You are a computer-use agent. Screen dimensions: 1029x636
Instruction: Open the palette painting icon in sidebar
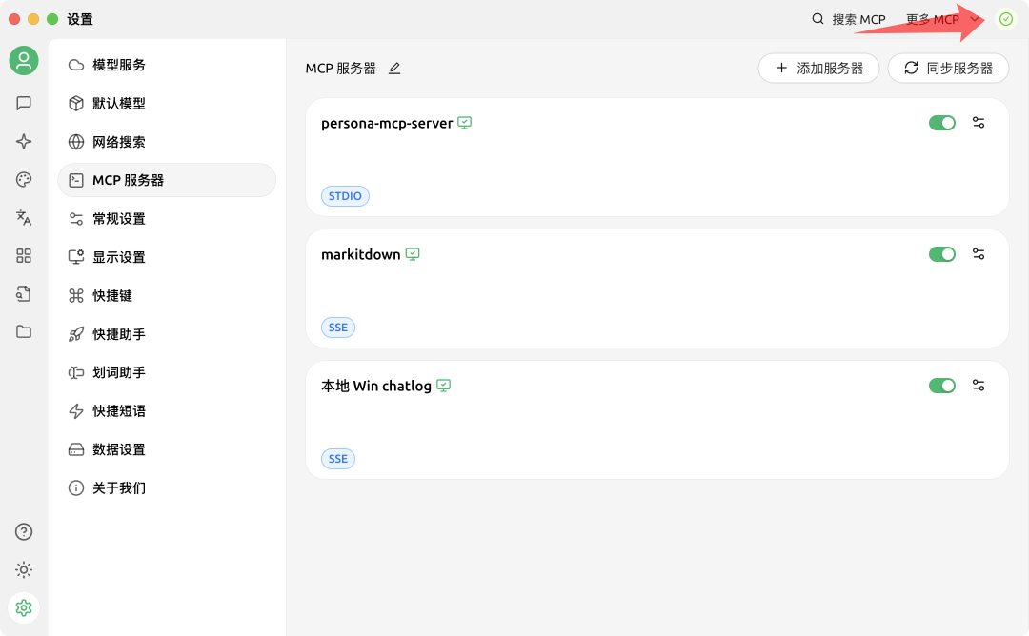coord(24,180)
